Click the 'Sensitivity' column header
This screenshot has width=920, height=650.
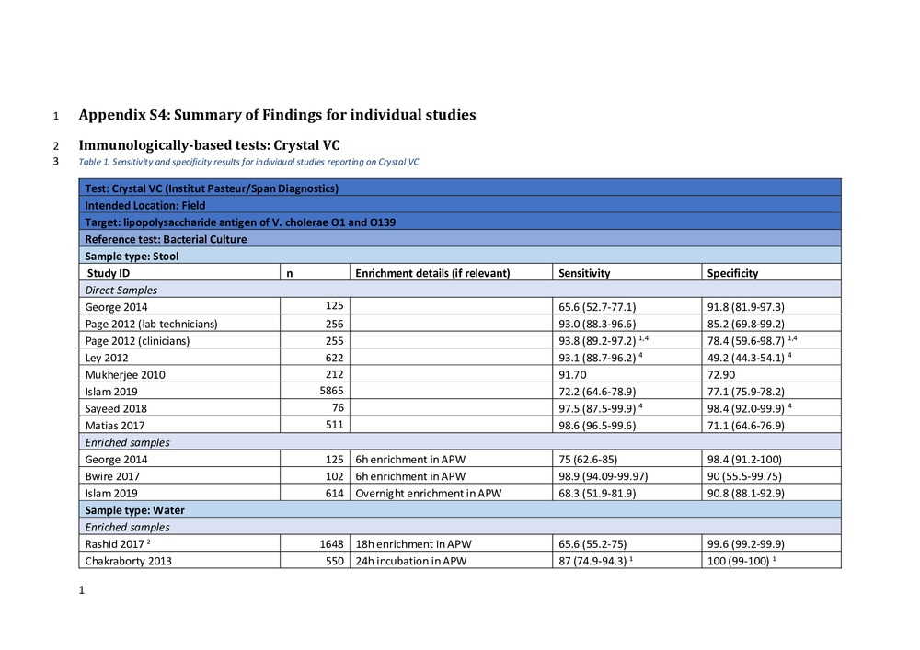click(584, 273)
